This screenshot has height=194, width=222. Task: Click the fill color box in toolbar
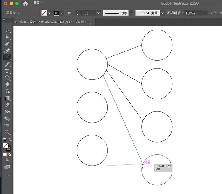click(x=5, y=146)
